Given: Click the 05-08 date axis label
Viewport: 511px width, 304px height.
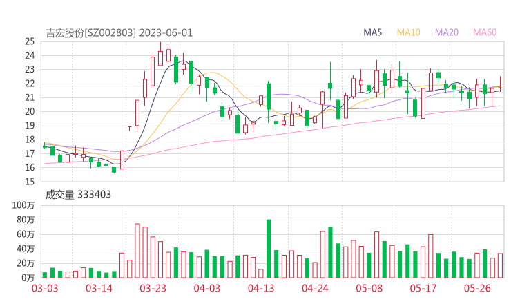Looking at the screenshot, I should [x=369, y=288].
